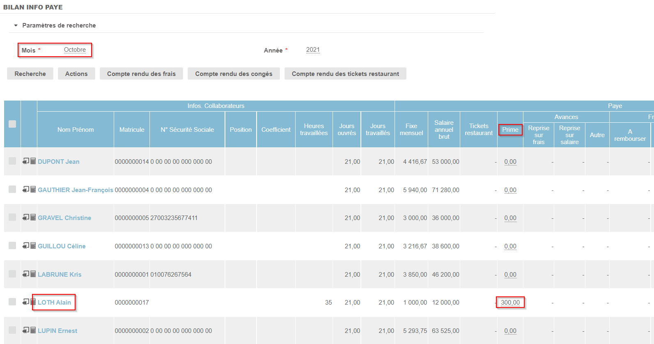Open Compte rendu des frais
The width and height of the screenshot is (654, 344).
(x=141, y=74)
